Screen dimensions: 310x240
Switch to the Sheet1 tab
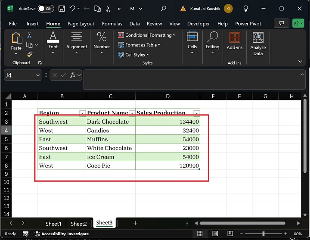pos(54,223)
